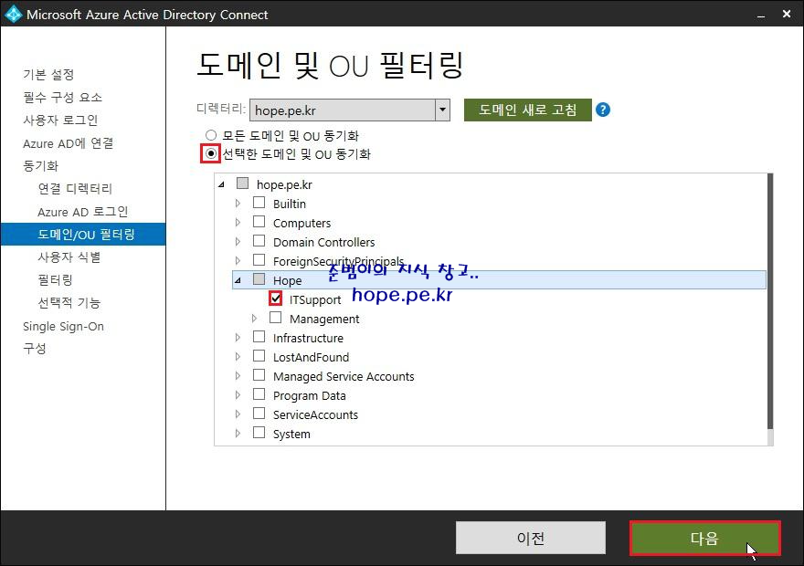Expand the ForeignSecurityPrincipals node
The width and height of the screenshot is (804, 566).
(x=238, y=261)
